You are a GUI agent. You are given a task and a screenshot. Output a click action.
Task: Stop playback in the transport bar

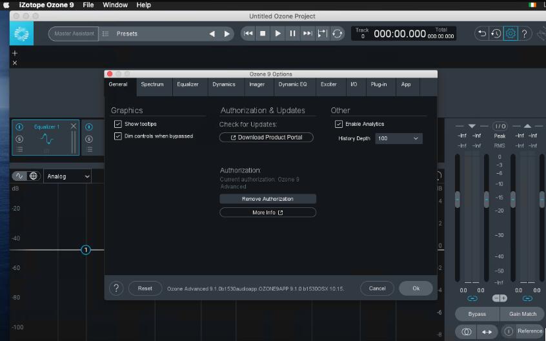(x=263, y=34)
